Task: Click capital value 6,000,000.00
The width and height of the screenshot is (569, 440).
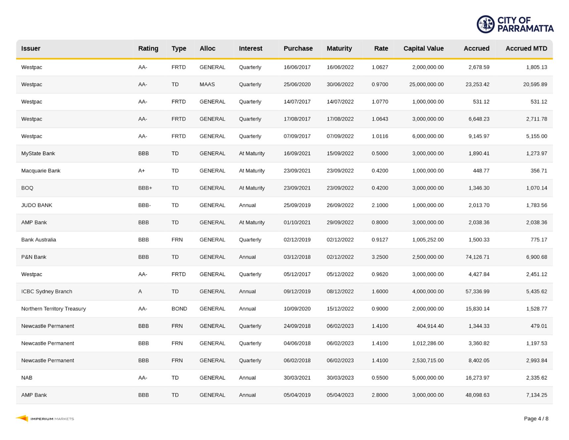Action: [428, 136]
